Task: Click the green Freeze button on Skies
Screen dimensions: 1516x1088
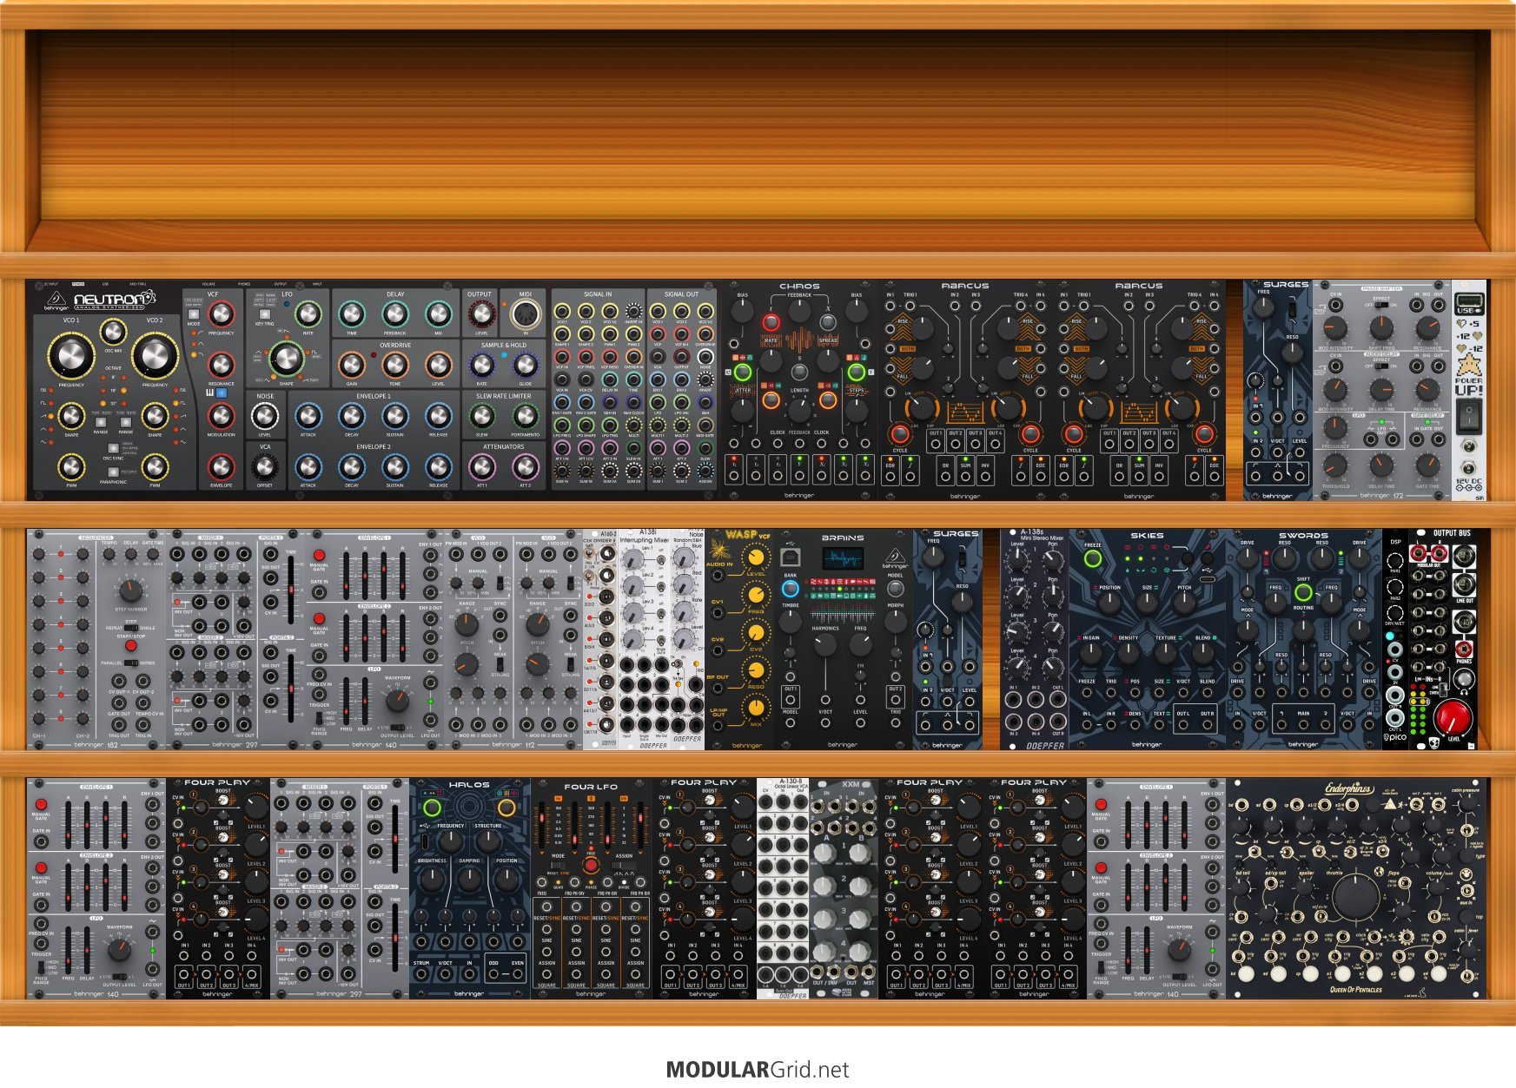Action: [x=1093, y=557]
